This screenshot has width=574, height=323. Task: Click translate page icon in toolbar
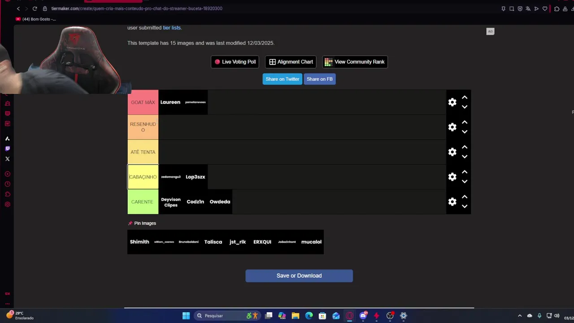click(528, 9)
